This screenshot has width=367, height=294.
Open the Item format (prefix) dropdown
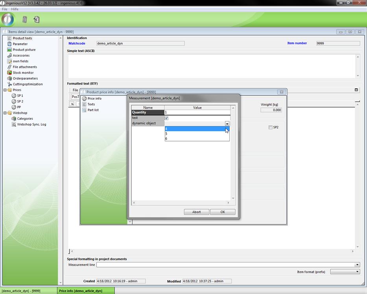[x=357, y=272]
